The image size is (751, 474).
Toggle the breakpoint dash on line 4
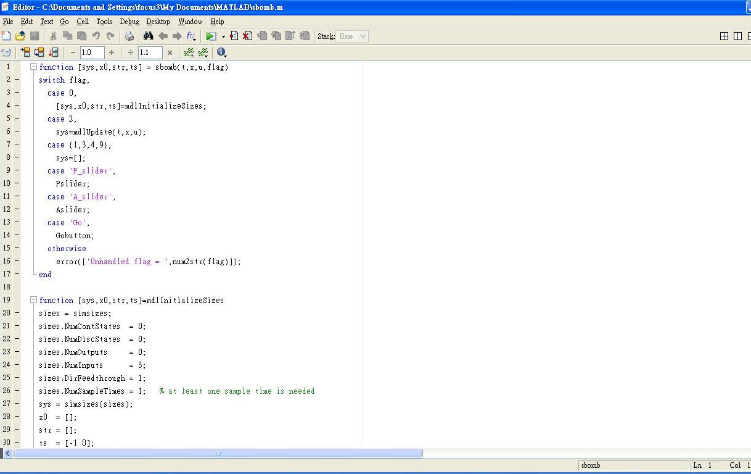pos(17,106)
